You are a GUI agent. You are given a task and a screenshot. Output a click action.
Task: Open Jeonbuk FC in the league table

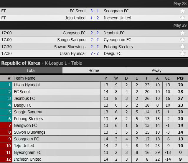(x=24, y=98)
